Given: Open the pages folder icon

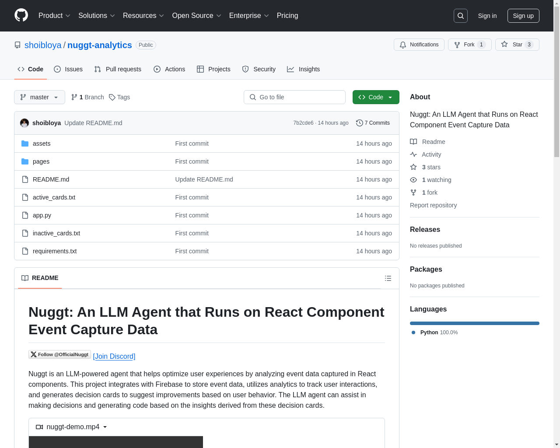Looking at the screenshot, I should [25, 161].
